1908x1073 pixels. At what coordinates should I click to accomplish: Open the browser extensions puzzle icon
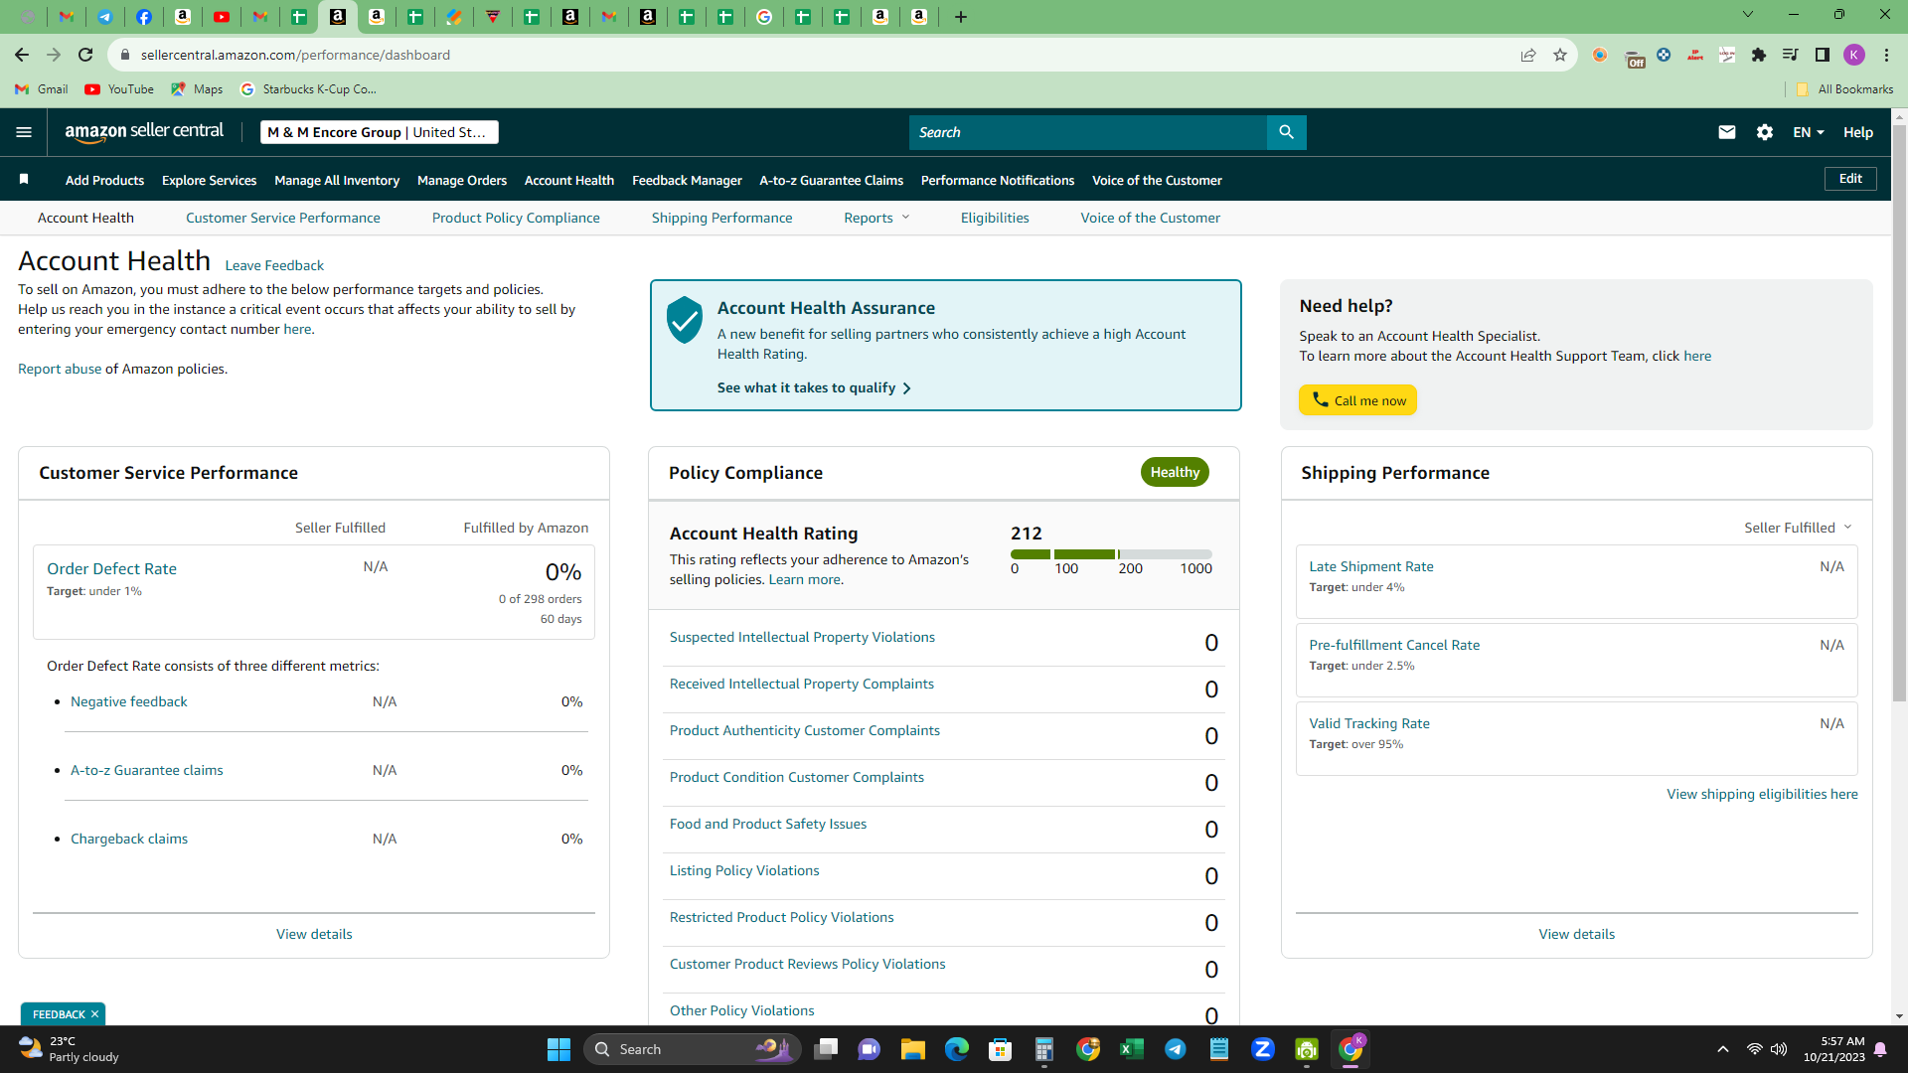[x=1759, y=55]
